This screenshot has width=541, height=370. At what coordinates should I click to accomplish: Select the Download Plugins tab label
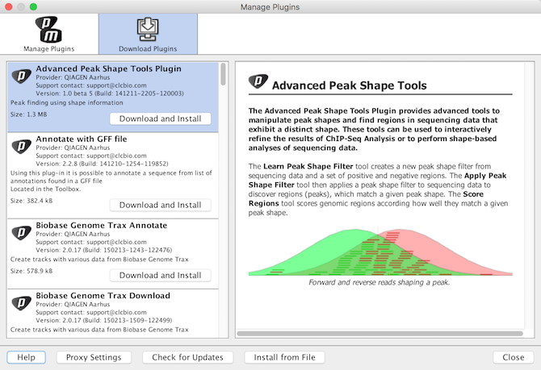tap(147, 48)
